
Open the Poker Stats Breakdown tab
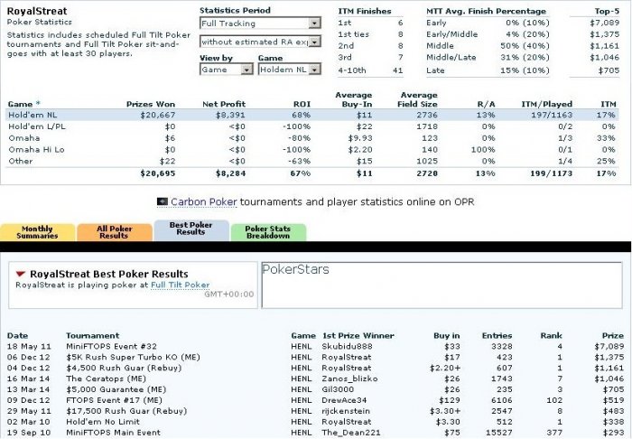268,232
